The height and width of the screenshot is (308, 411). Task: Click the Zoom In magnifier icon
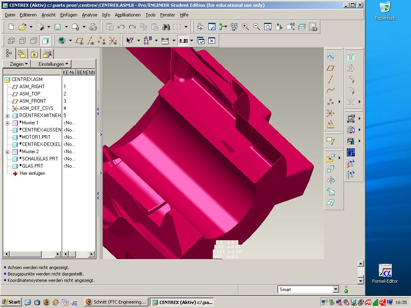(245, 27)
